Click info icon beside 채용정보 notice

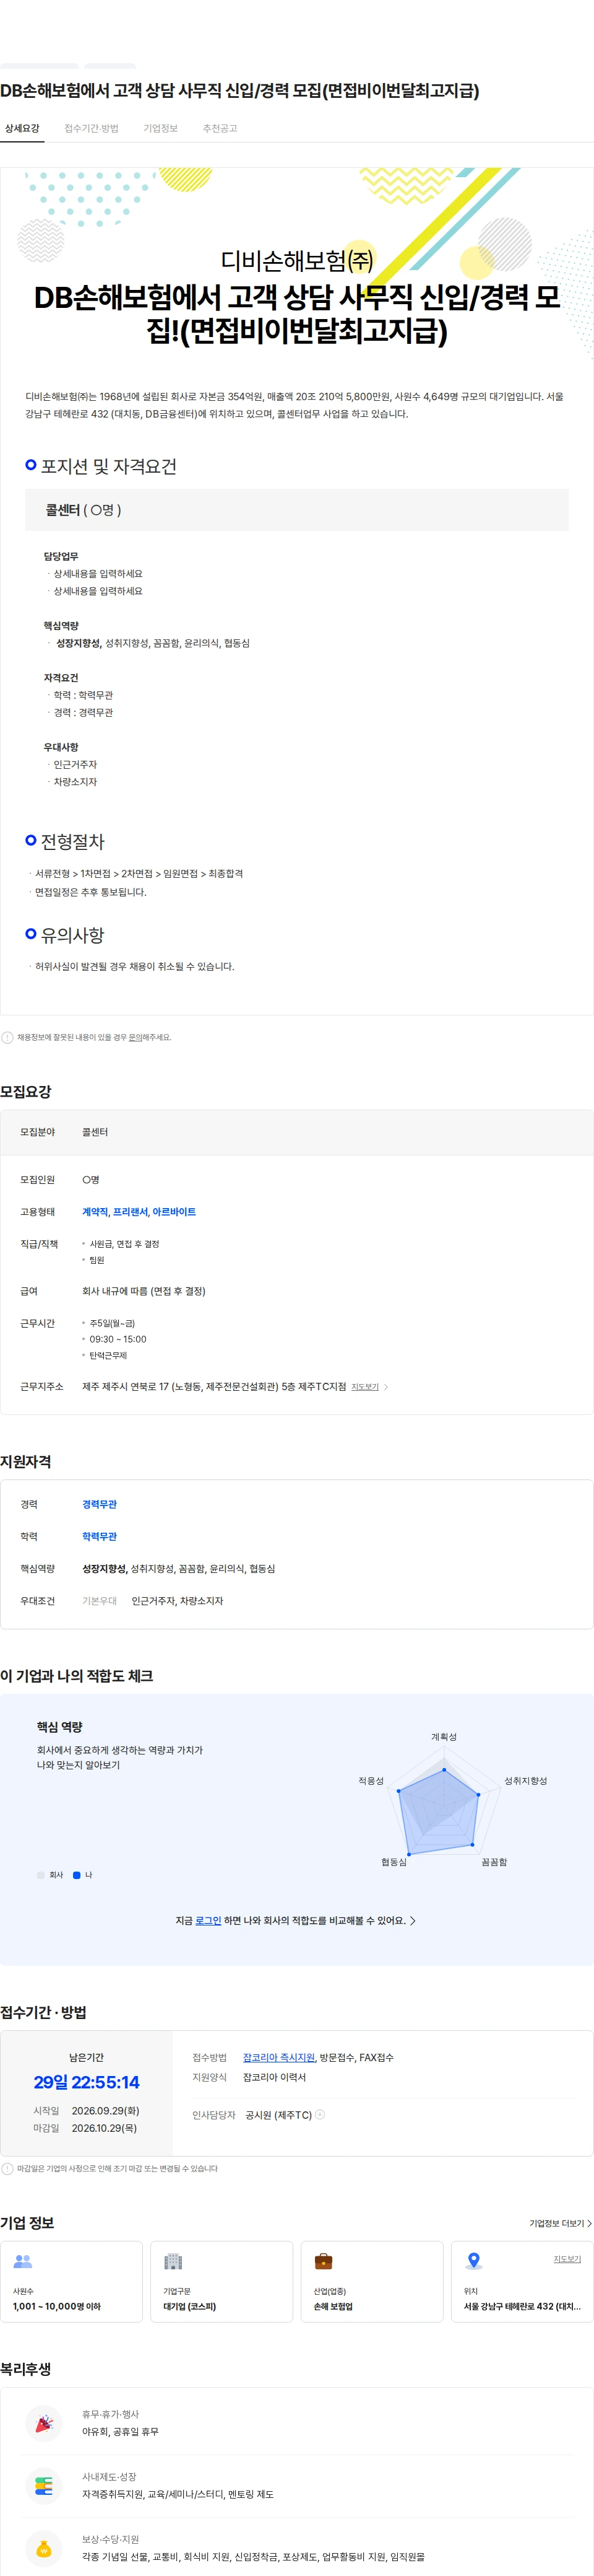(x=8, y=1038)
